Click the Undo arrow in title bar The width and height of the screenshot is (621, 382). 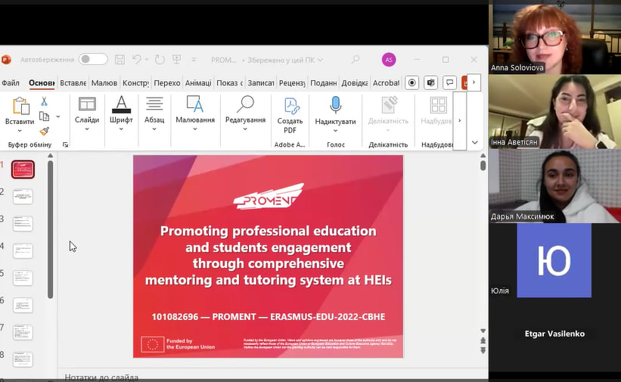click(x=137, y=59)
